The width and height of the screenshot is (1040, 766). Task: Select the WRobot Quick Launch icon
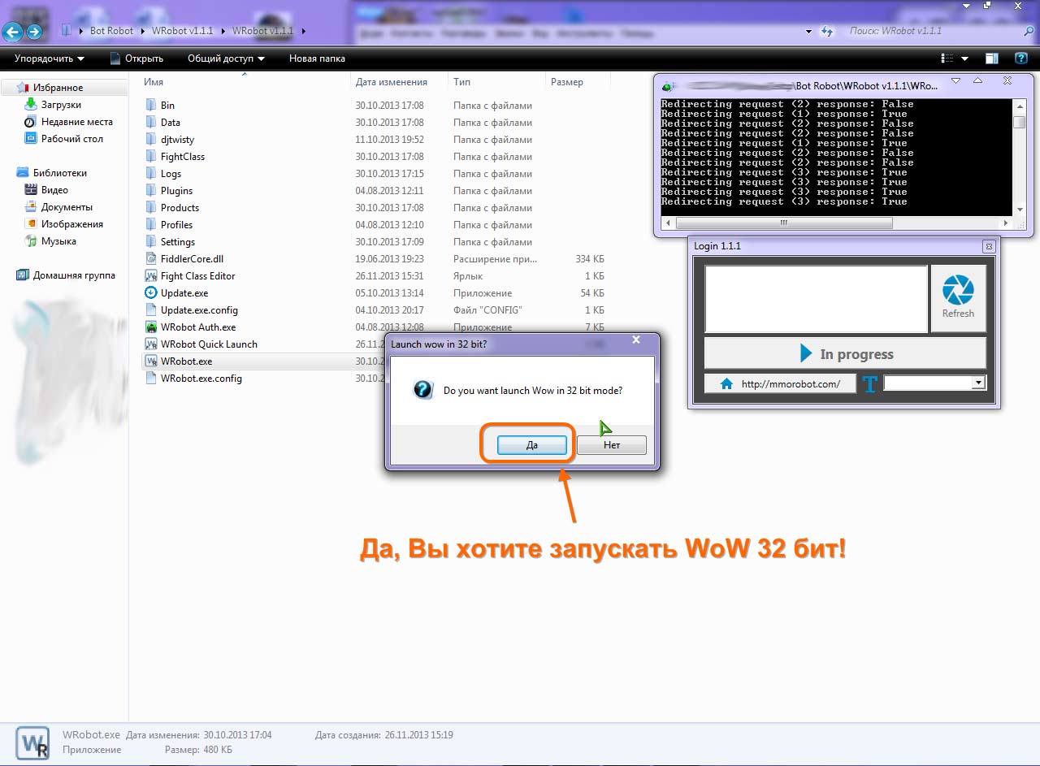pyautogui.click(x=150, y=344)
